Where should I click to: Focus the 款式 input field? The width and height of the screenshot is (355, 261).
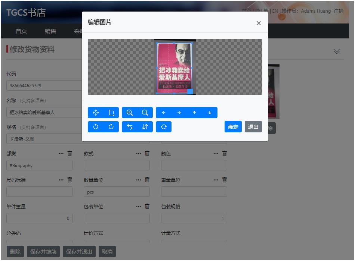[x=117, y=165]
